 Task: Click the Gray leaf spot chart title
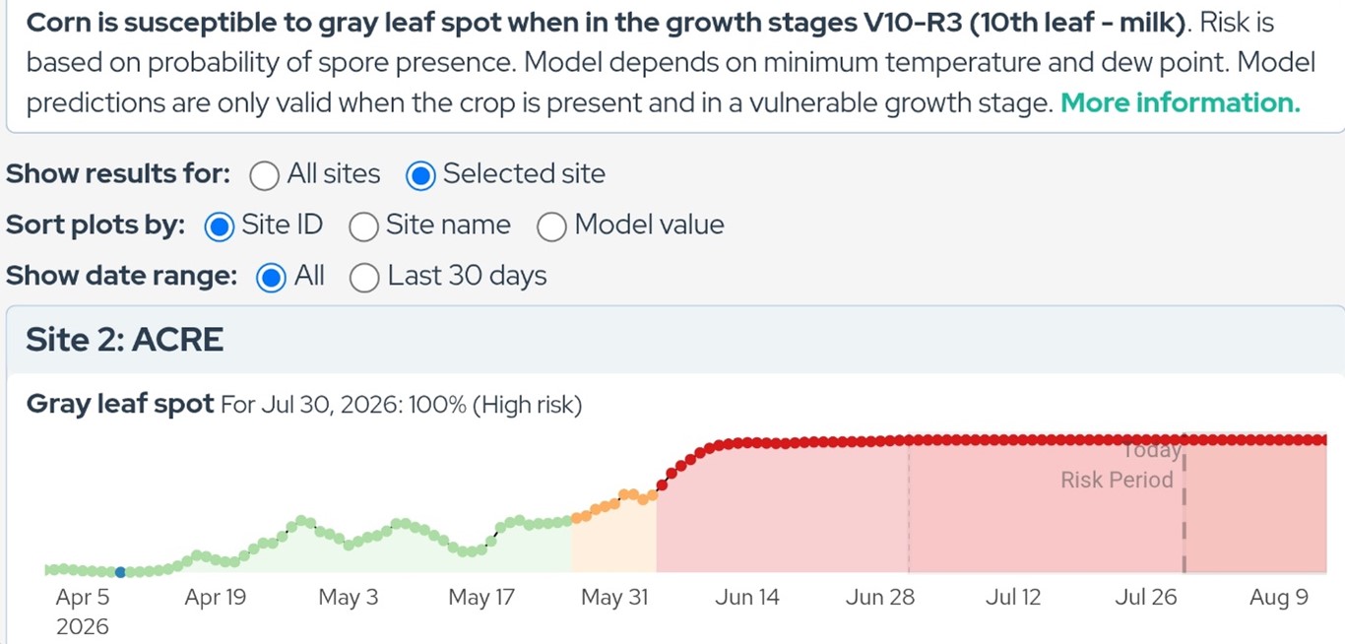tap(120, 404)
